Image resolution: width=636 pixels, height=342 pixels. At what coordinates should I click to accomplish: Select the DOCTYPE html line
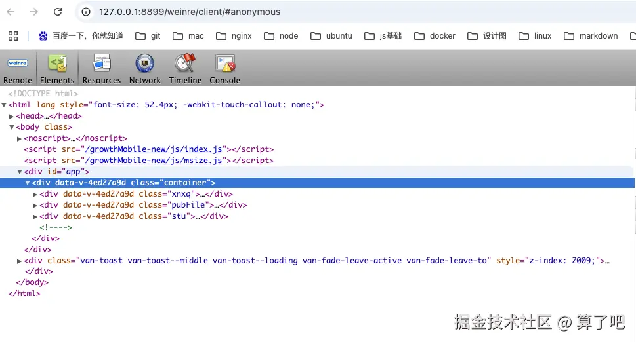43,94
